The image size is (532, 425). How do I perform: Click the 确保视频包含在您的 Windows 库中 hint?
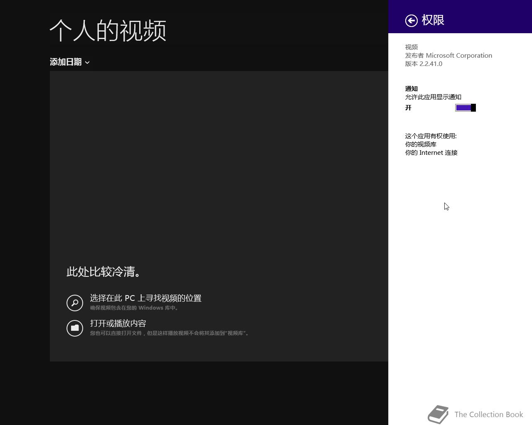tap(135, 308)
